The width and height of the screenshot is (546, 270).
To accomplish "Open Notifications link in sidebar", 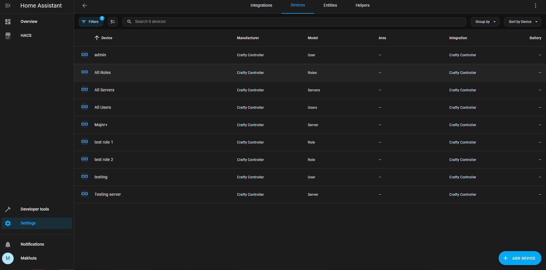I will 32,244.
